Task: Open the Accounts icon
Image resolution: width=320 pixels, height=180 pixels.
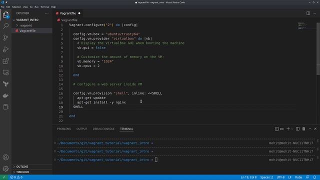Action: pyautogui.click(x=5, y=157)
